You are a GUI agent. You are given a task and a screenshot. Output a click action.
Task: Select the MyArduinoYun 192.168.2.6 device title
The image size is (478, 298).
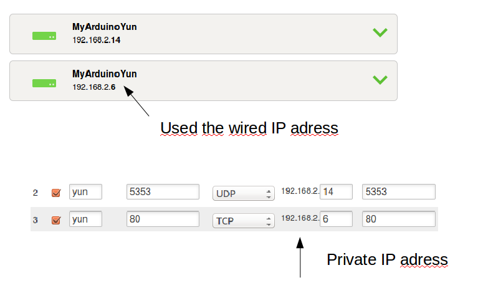tap(104, 74)
